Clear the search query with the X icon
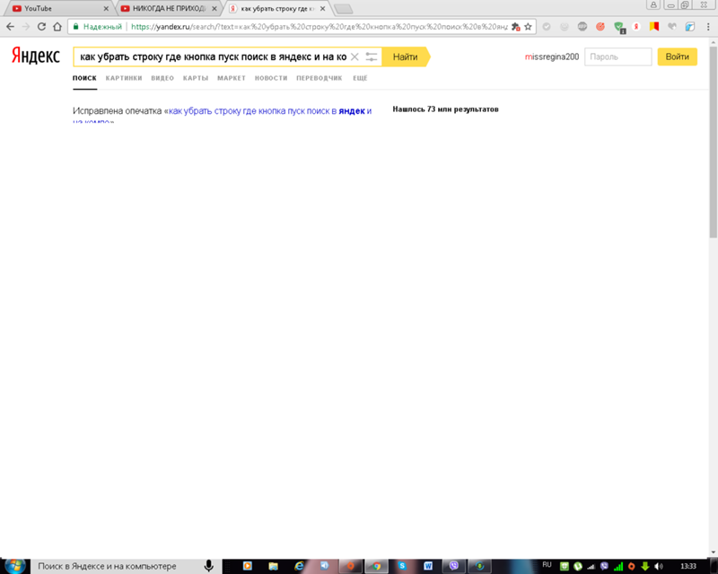This screenshot has height=574, width=718. coord(355,57)
